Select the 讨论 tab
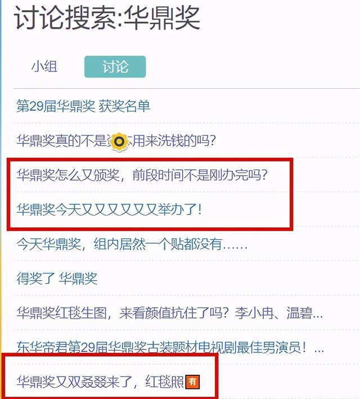 (x=115, y=66)
